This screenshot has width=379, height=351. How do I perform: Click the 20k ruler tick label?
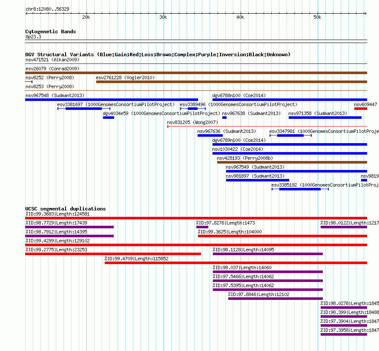[x=86, y=17]
